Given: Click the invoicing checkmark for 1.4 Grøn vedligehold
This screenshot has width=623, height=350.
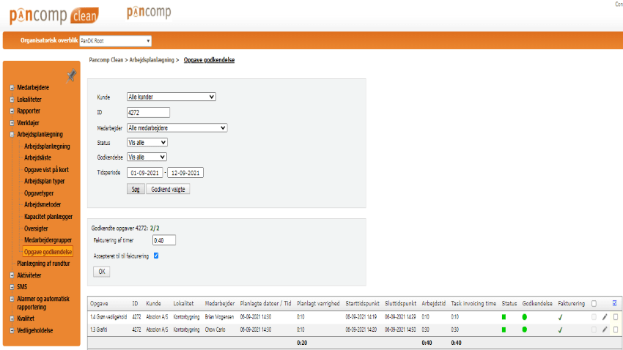Looking at the screenshot, I should [561, 317].
